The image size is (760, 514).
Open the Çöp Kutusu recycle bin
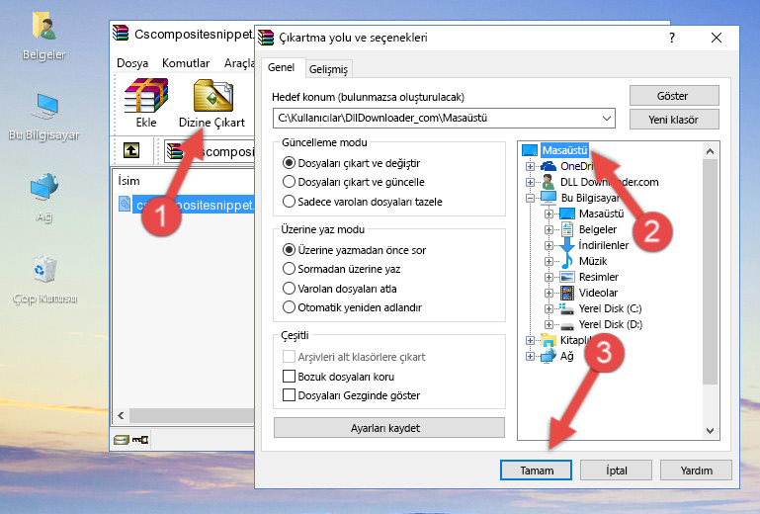pos(44,280)
